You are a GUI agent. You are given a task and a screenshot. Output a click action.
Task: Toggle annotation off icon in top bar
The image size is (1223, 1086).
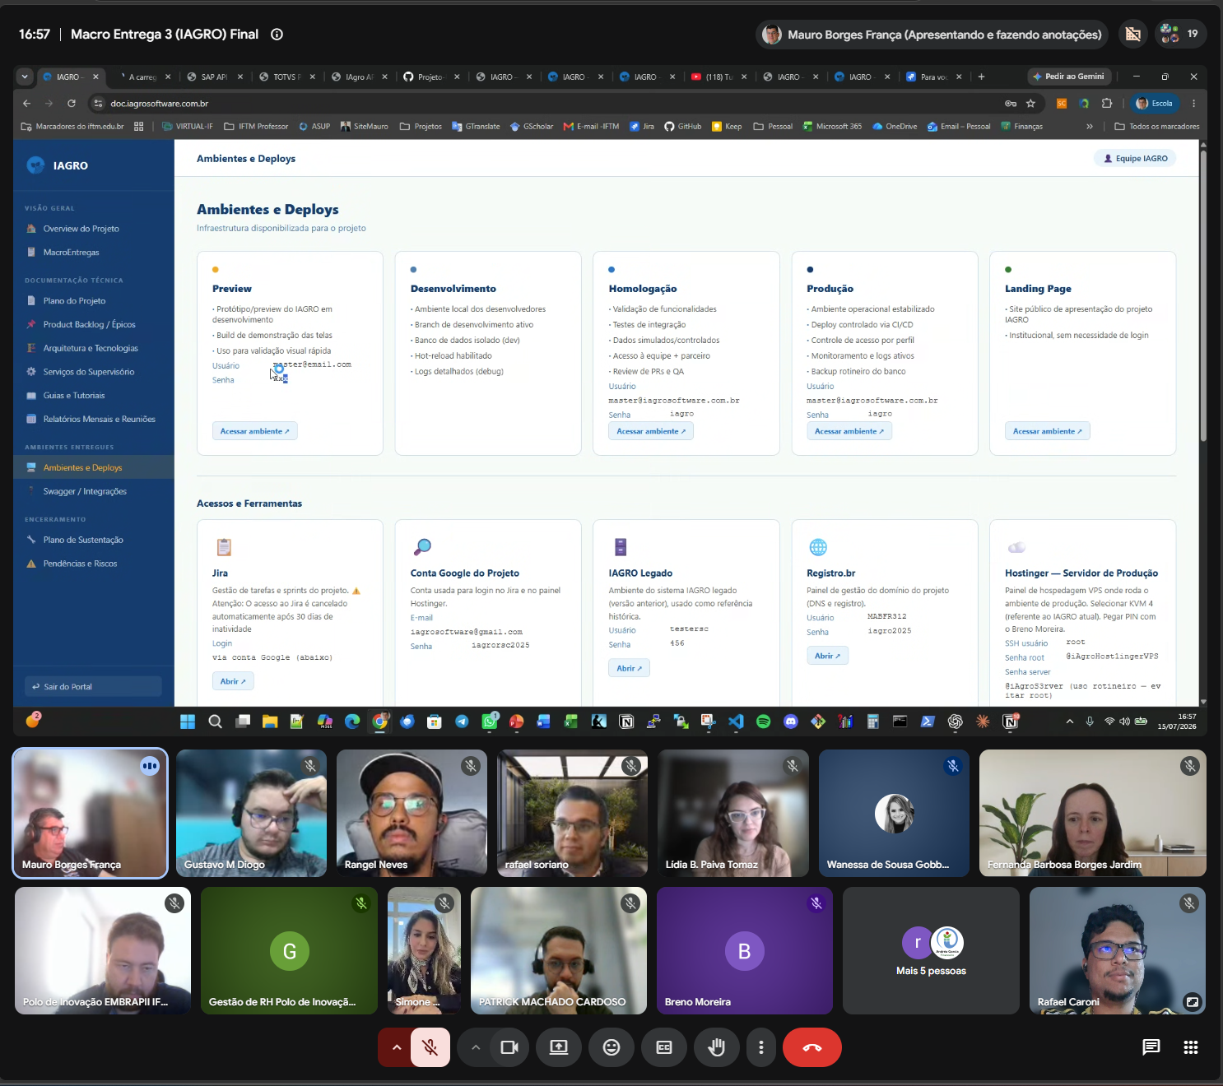click(x=1133, y=34)
